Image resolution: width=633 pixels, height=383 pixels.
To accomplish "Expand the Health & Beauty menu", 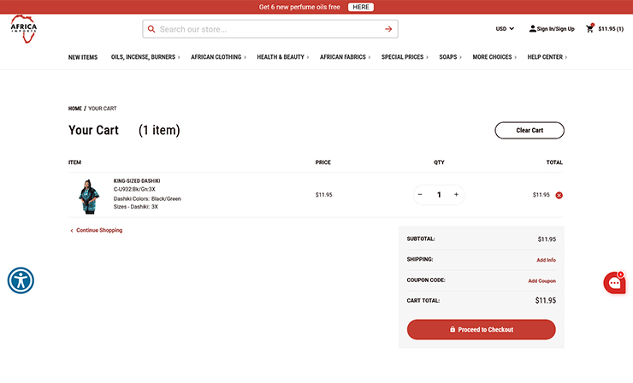I will click(282, 57).
